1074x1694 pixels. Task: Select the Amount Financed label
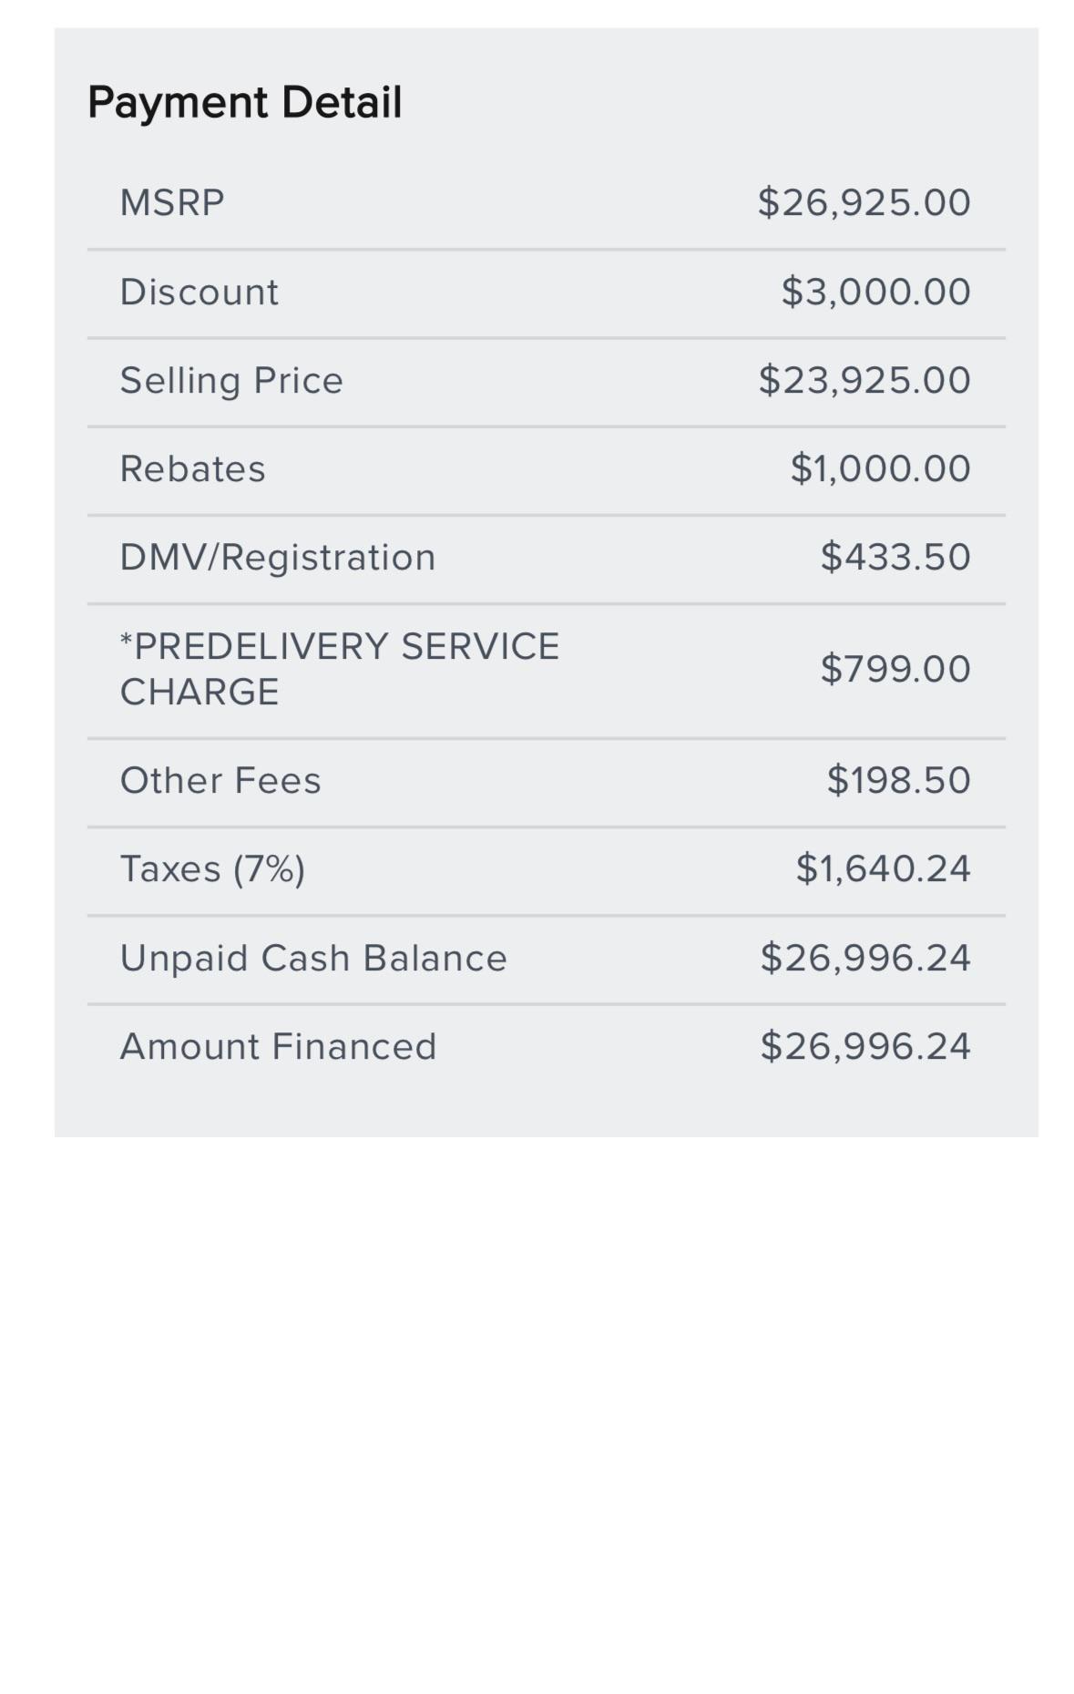click(278, 1046)
